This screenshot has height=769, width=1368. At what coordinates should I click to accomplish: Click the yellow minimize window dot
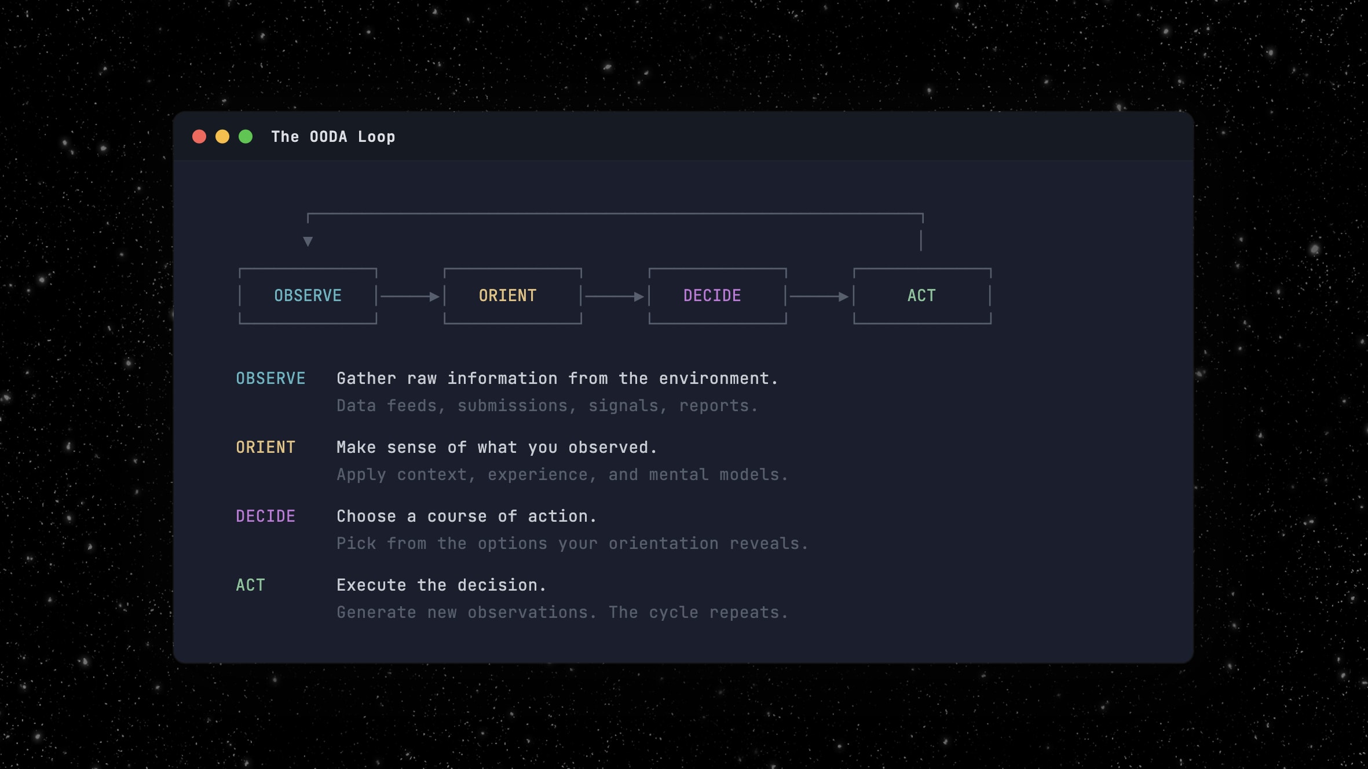click(222, 137)
